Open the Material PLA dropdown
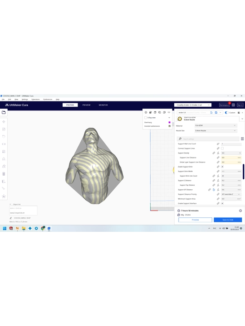Image resolution: width=245 pixels, height=326 pixels. (x=216, y=125)
